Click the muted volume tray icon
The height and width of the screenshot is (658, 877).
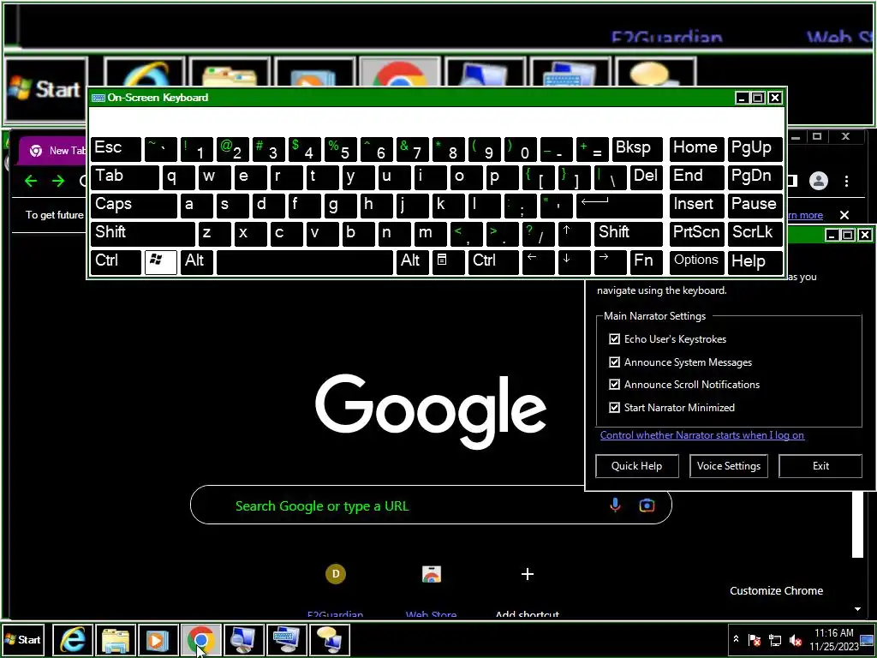point(795,639)
